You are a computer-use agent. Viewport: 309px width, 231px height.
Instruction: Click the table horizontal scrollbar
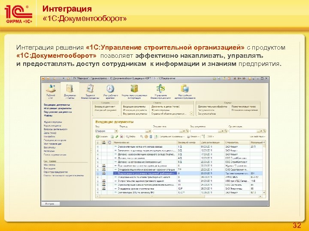coord(179,196)
